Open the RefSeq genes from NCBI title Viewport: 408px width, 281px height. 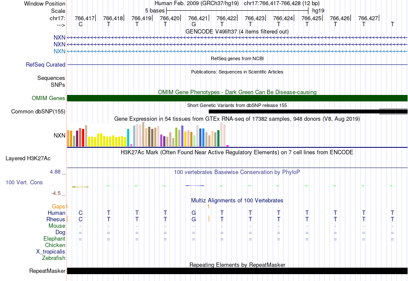point(237,58)
